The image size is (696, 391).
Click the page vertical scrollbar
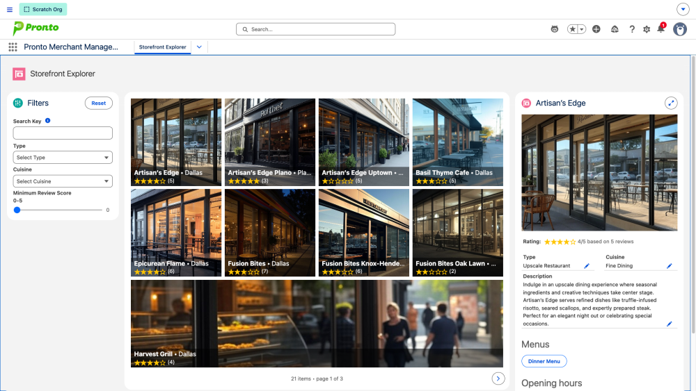click(693, 195)
